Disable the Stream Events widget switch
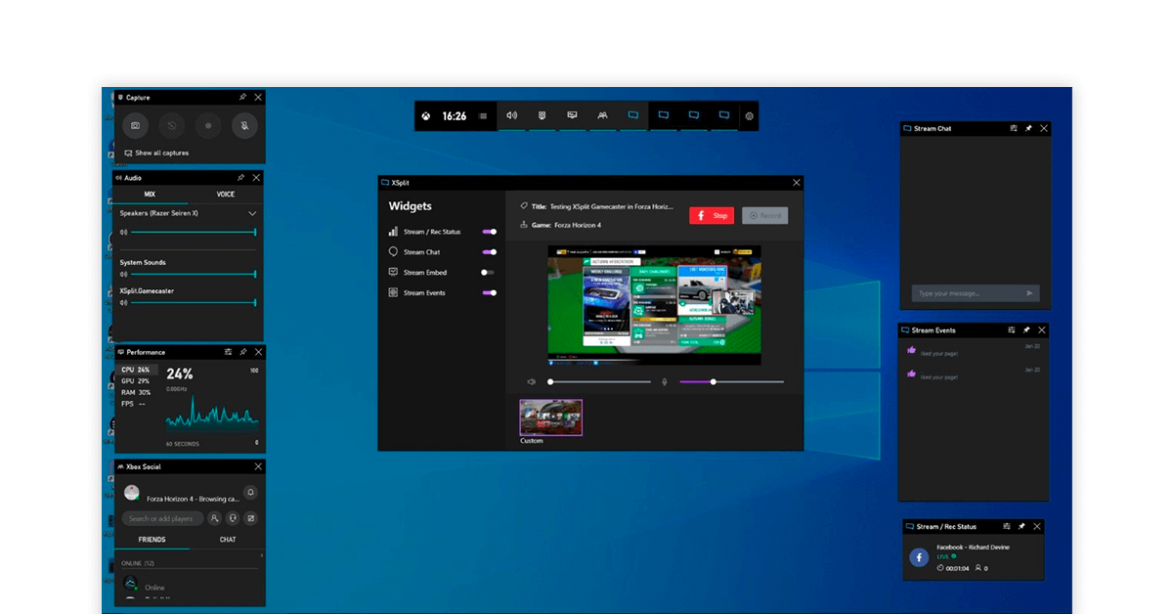Viewport: 1173px width, 614px height. click(x=489, y=292)
